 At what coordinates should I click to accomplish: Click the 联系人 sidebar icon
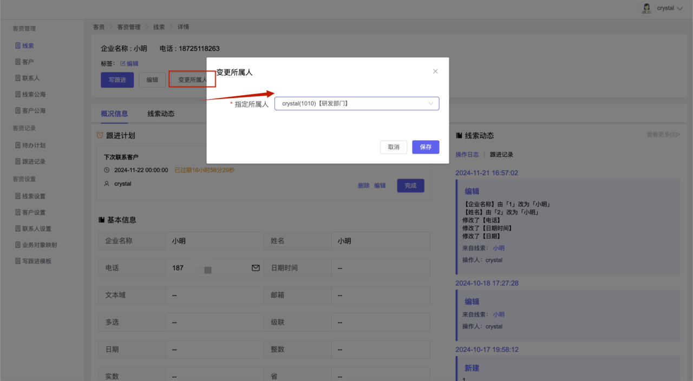[18, 78]
